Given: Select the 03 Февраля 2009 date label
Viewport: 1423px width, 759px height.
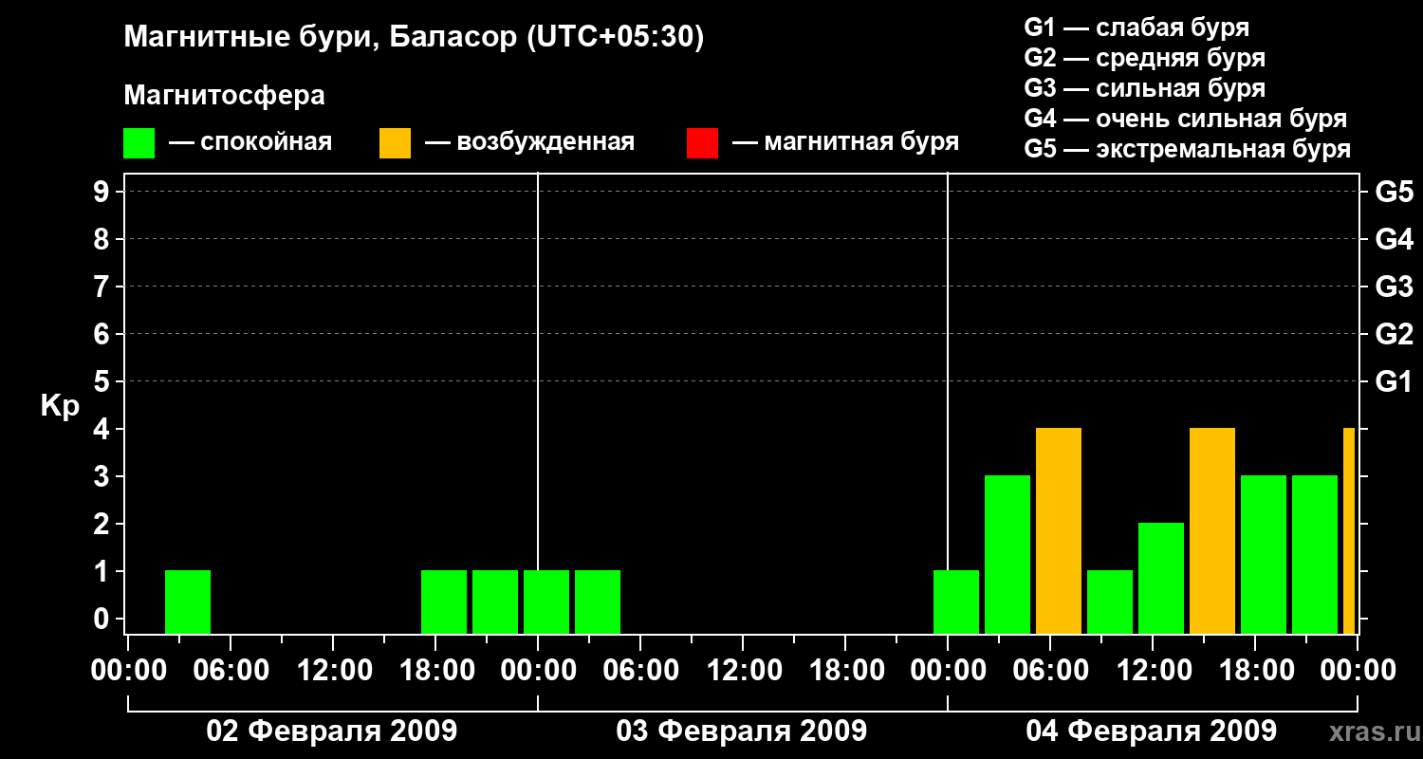Looking at the screenshot, I should (x=742, y=731).
